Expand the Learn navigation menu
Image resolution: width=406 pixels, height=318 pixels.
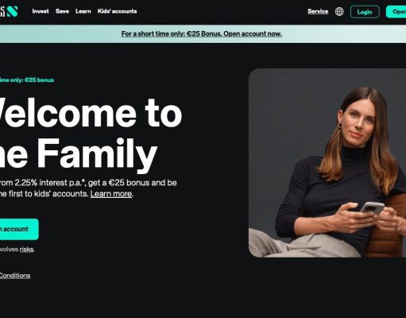click(83, 11)
